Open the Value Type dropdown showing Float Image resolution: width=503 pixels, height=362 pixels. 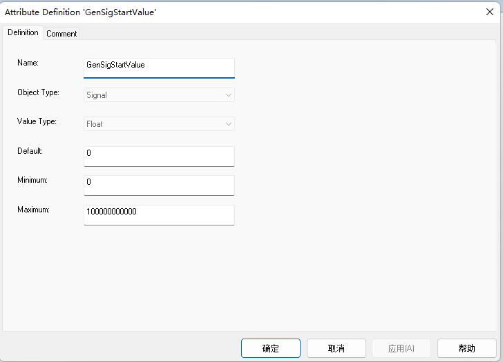tap(159, 124)
